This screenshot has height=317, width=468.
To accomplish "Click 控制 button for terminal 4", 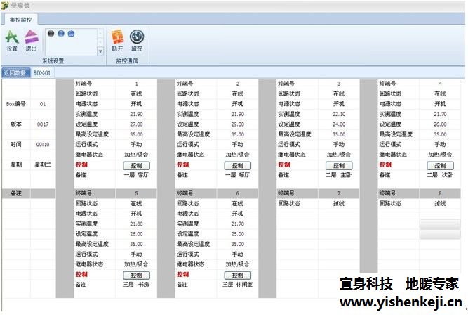I will 440,165.
